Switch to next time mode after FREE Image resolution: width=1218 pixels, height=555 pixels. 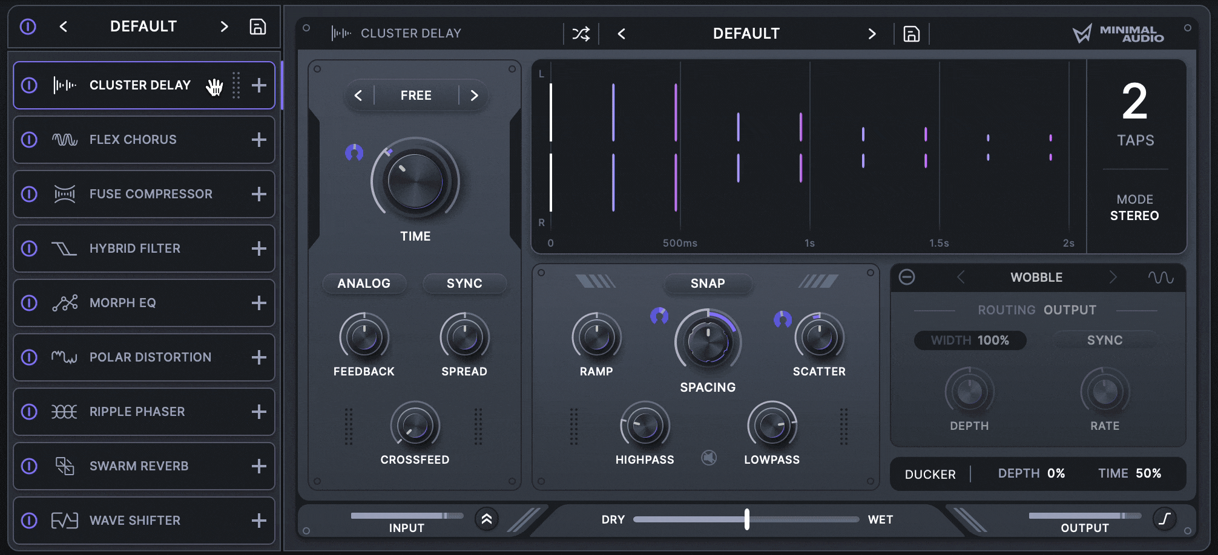pyautogui.click(x=474, y=96)
